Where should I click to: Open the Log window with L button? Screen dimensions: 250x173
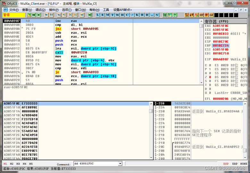[98, 15]
